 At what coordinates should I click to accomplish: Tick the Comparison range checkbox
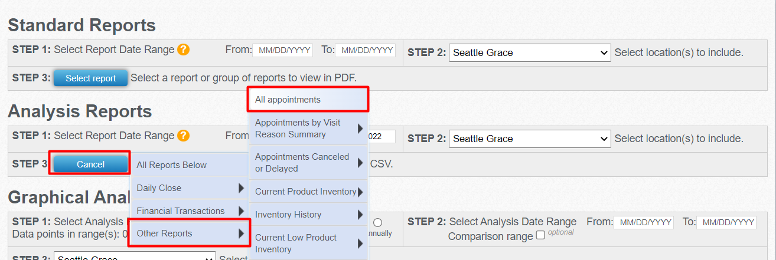(540, 236)
